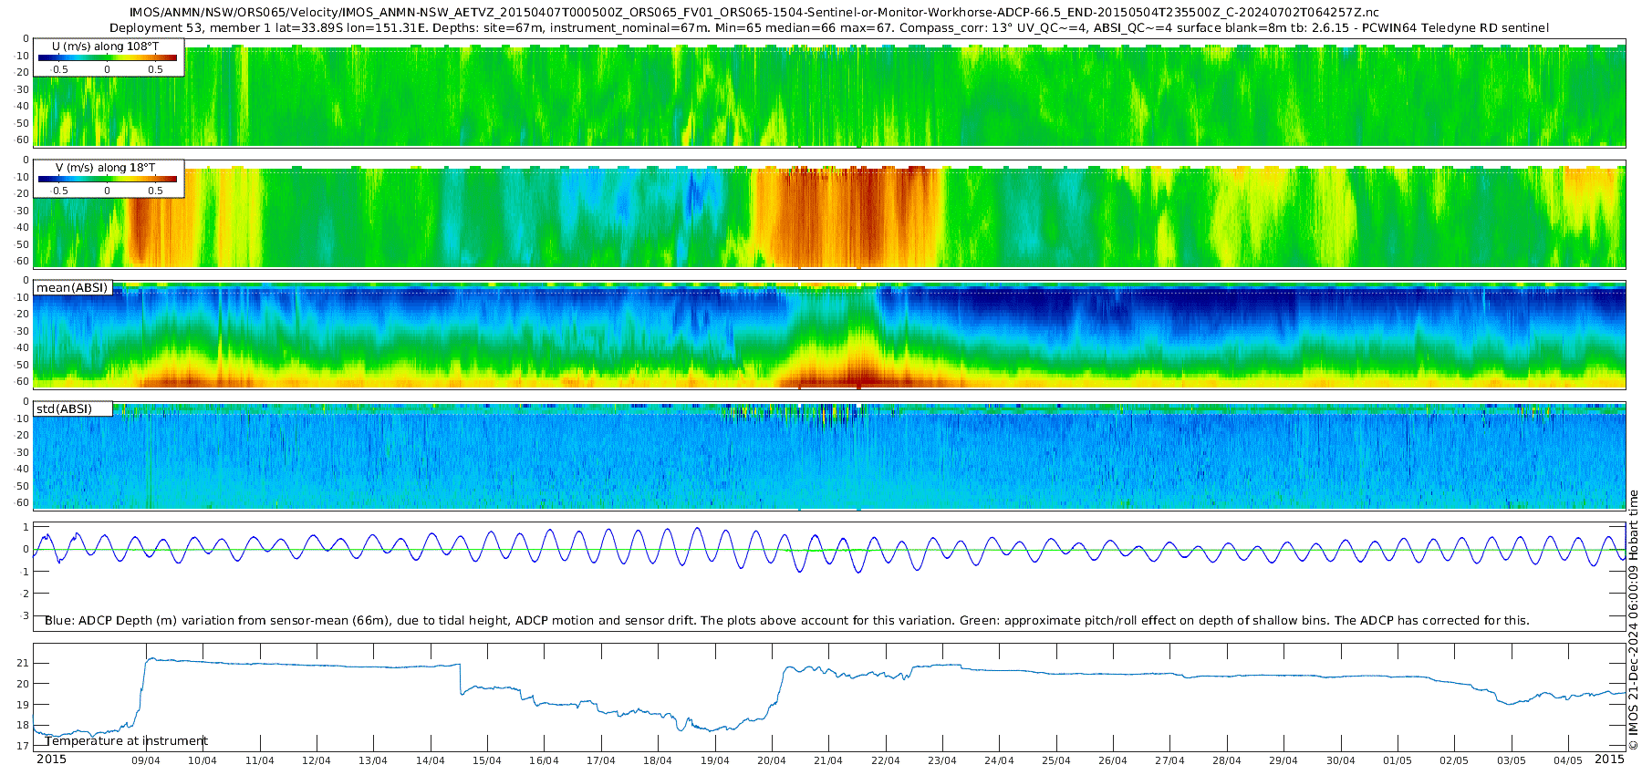Click the '17/04' date tick label
The height and width of the screenshot is (775, 1642).
(x=601, y=760)
